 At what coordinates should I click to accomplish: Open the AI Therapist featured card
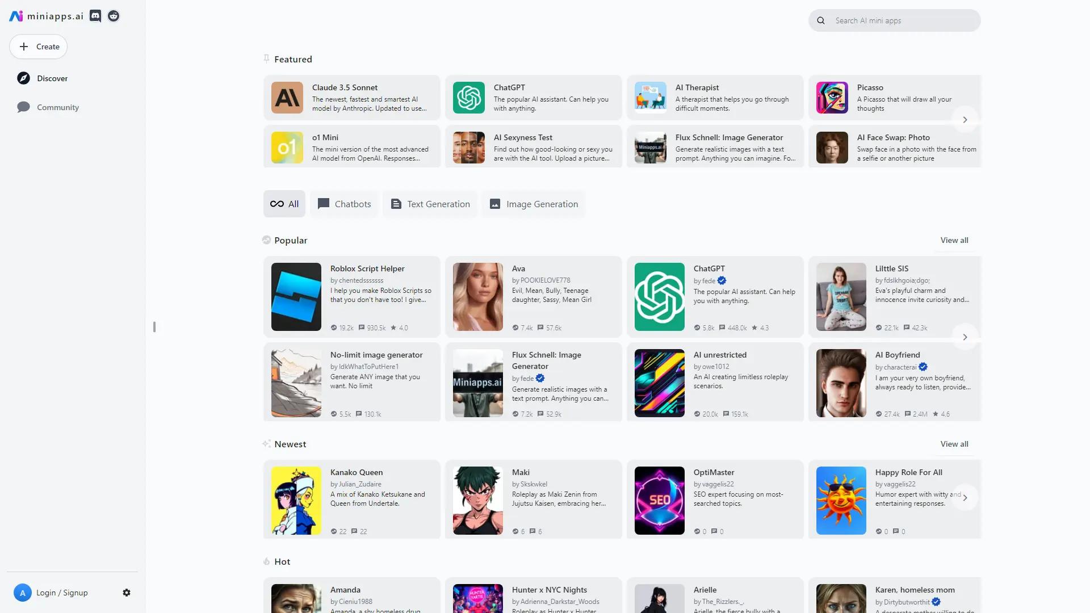[715, 97]
